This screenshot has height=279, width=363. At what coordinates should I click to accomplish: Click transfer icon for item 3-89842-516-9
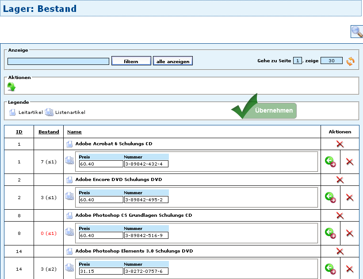tap(330, 233)
